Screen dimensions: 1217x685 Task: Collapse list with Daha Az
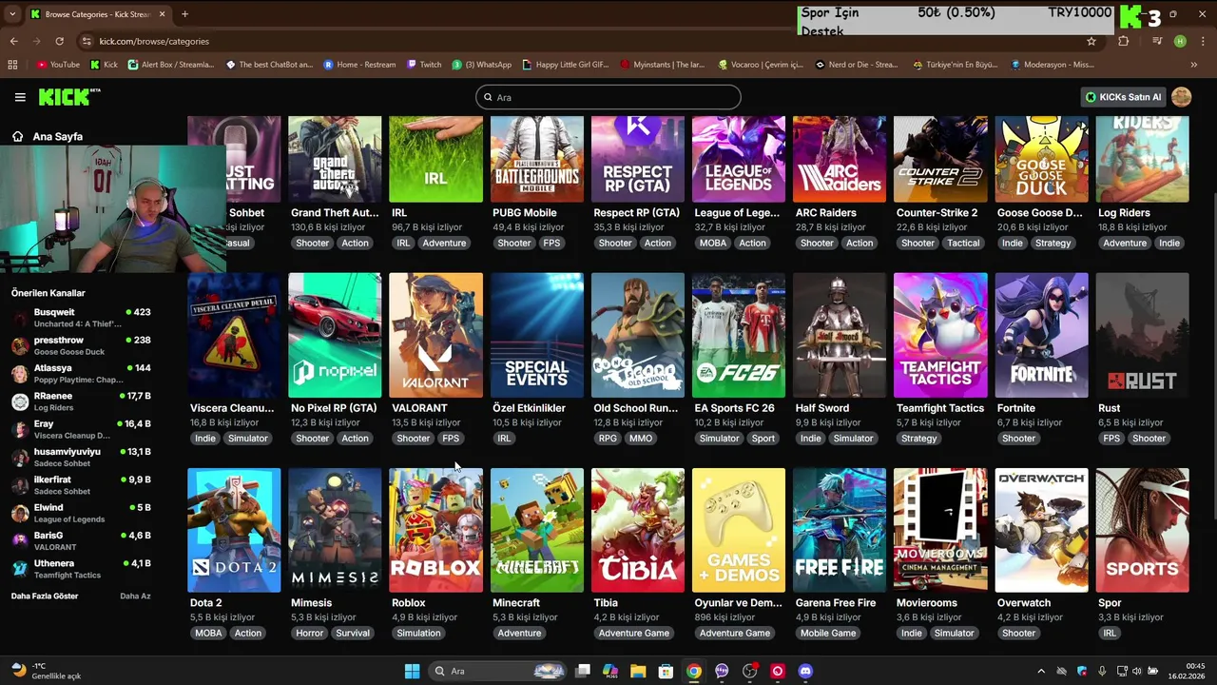[135, 596]
